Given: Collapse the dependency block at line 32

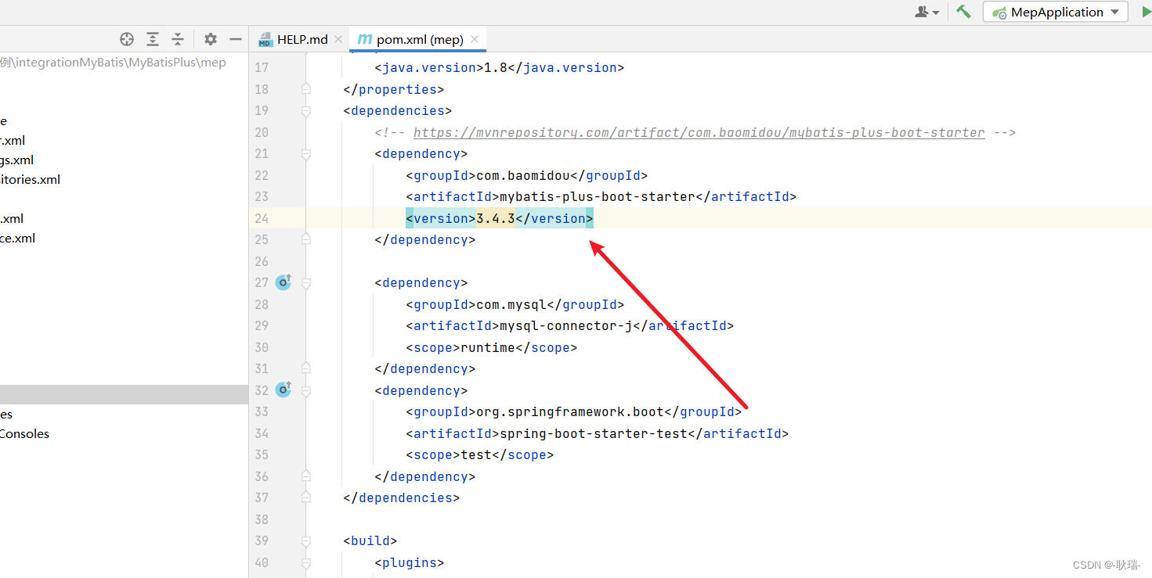Looking at the screenshot, I should (x=306, y=390).
